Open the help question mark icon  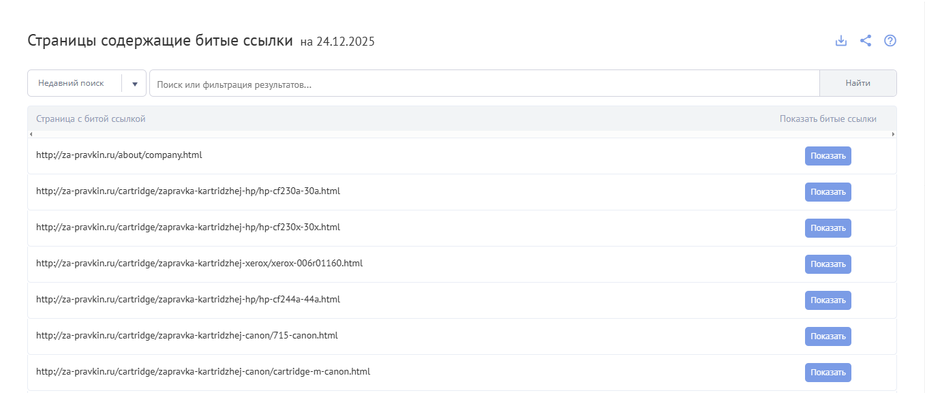[x=890, y=41]
